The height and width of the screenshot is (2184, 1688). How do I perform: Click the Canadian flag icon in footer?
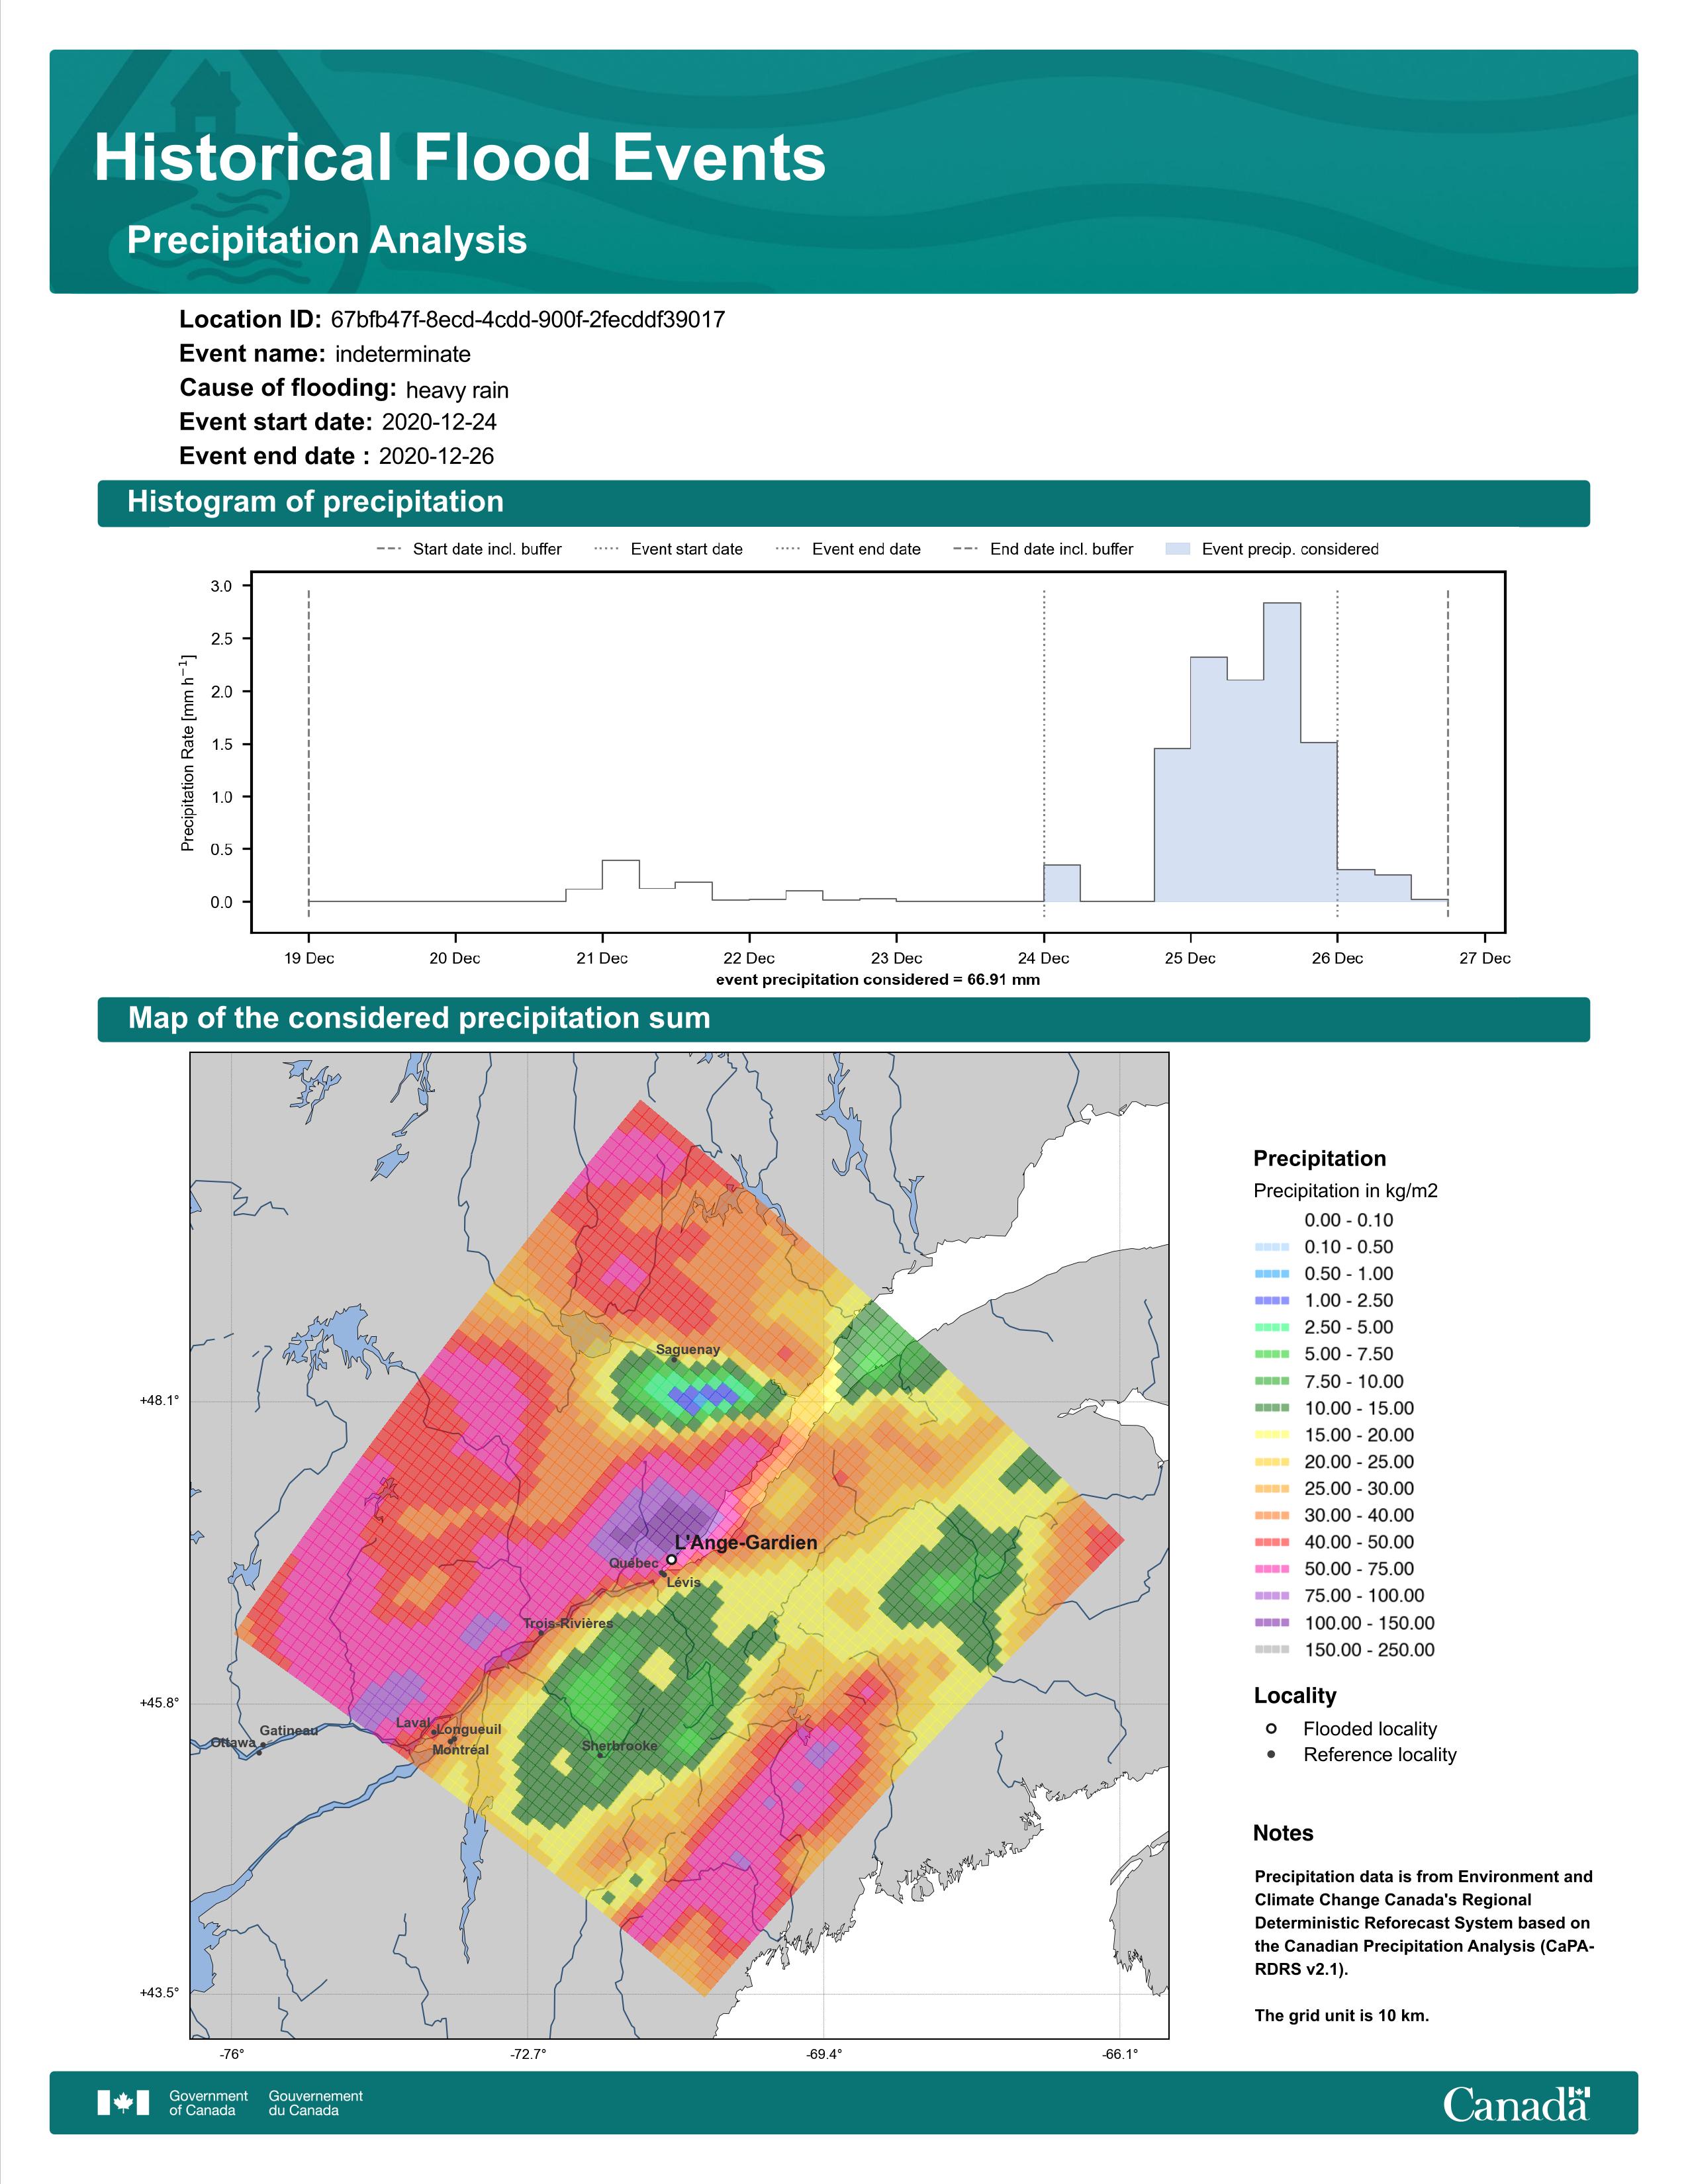(123, 2103)
